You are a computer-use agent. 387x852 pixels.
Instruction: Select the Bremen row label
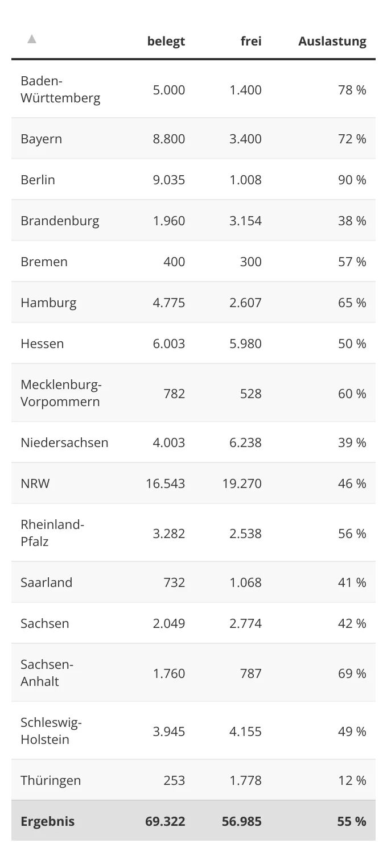tap(44, 262)
